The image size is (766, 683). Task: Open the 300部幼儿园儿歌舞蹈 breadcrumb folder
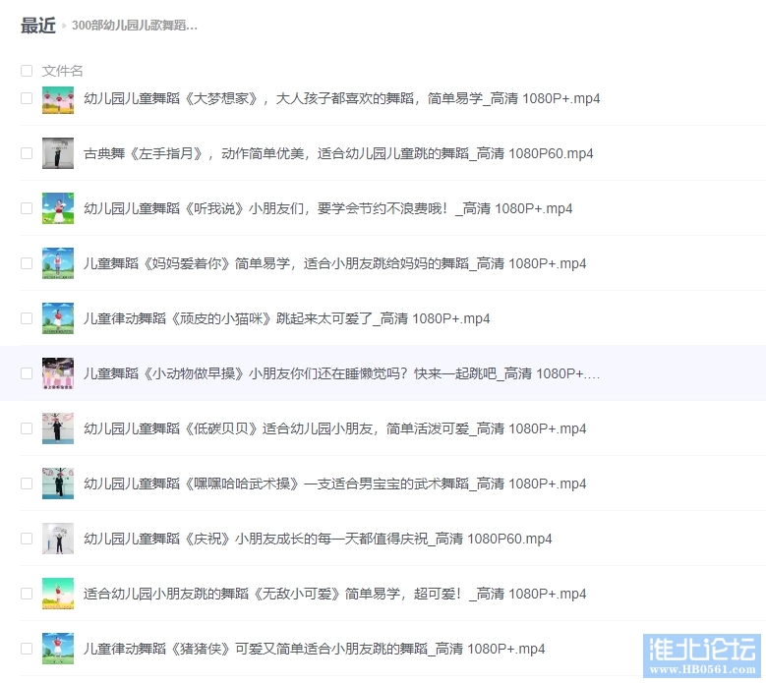[135, 26]
